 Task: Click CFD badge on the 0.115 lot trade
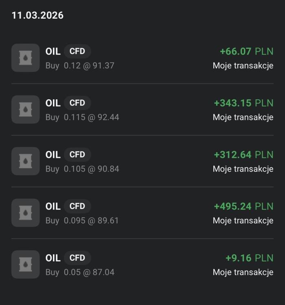point(77,103)
